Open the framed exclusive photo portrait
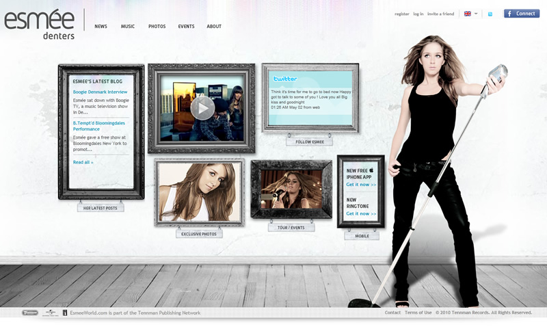The image size is (547, 331). pos(200,192)
